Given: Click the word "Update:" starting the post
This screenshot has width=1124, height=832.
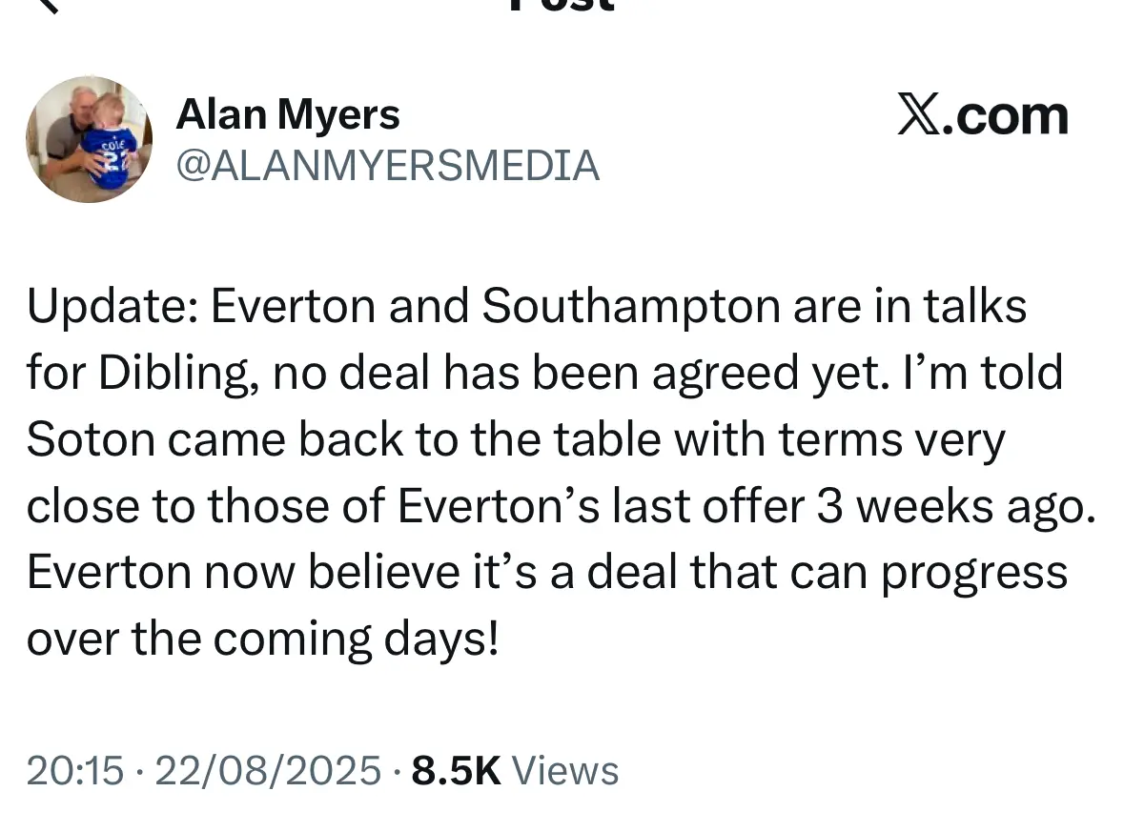Looking at the screenshot, I should point(111,308).
